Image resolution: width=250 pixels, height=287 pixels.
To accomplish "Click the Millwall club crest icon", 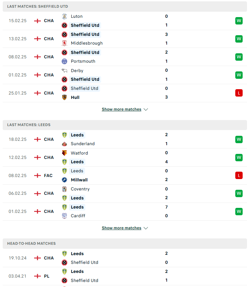I will pos(64,180).
